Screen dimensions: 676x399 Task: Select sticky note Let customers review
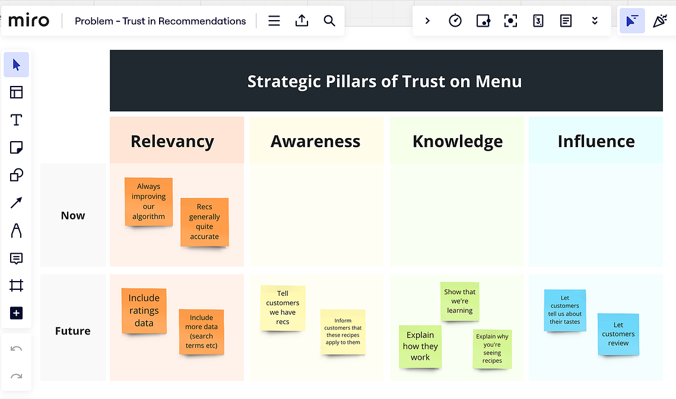click(618, 334)
